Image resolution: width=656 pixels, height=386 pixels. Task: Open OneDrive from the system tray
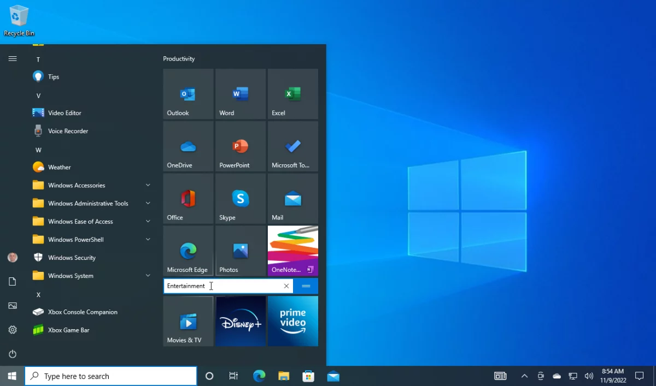[x=557, y=376]
